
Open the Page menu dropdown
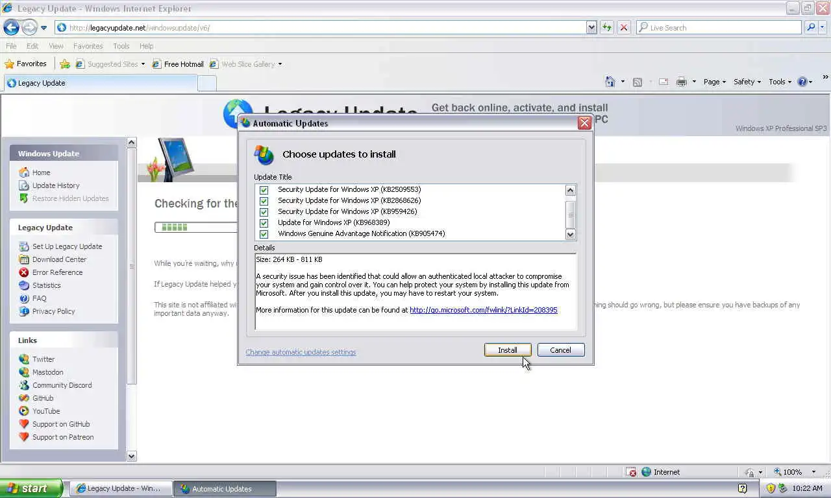pos(714,82)
